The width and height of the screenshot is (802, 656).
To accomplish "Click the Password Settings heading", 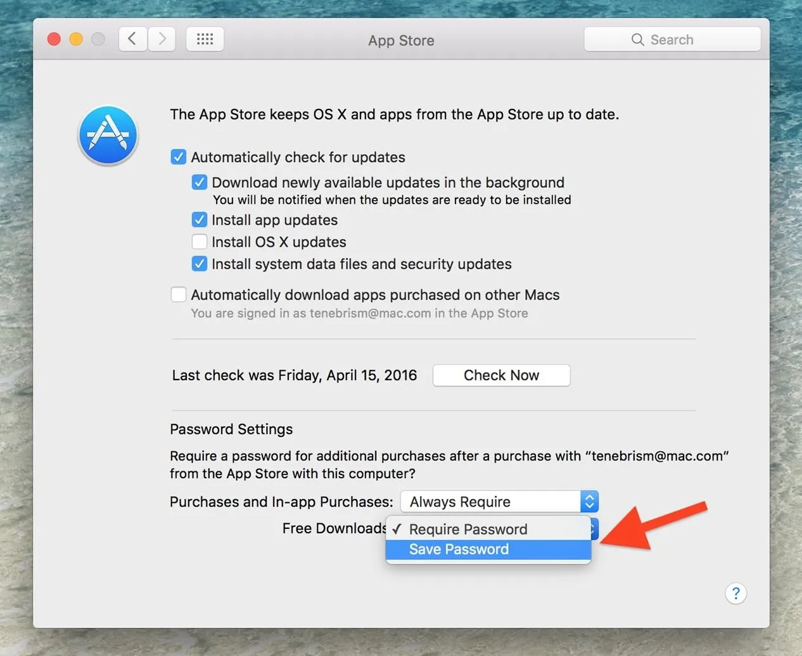I will (x=231, y=429).
